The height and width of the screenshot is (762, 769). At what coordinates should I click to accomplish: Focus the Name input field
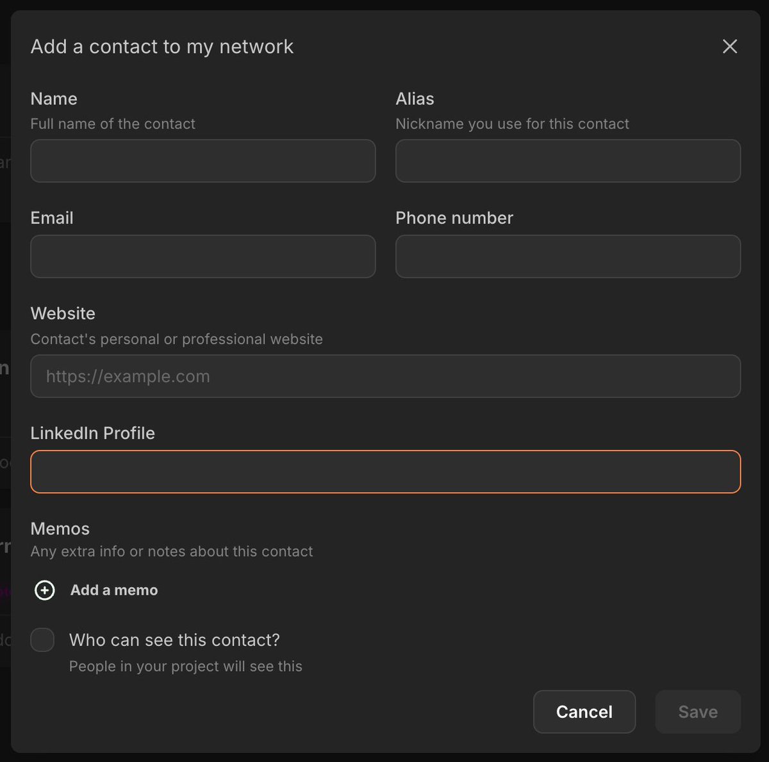[x=203, y=161]
